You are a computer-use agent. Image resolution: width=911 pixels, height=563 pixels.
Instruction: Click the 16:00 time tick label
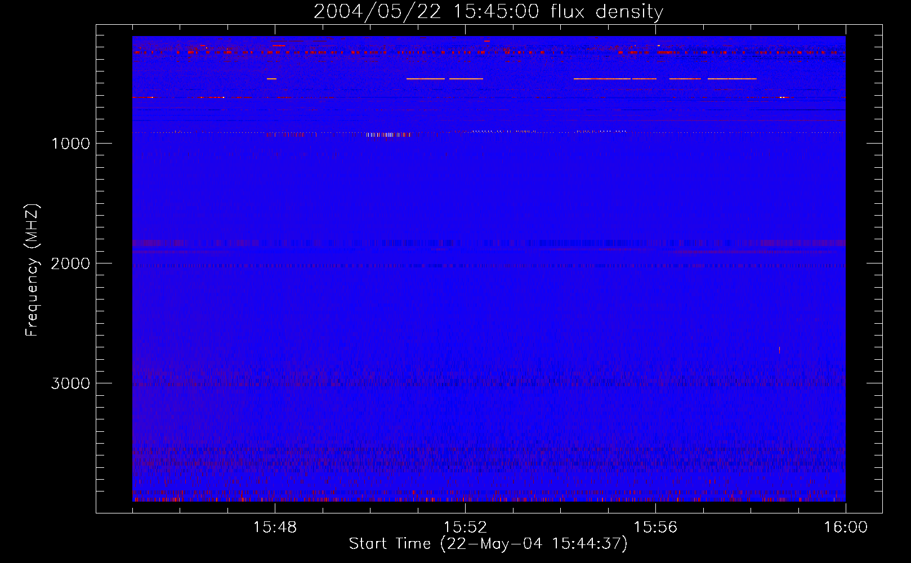tap(846, 528)
